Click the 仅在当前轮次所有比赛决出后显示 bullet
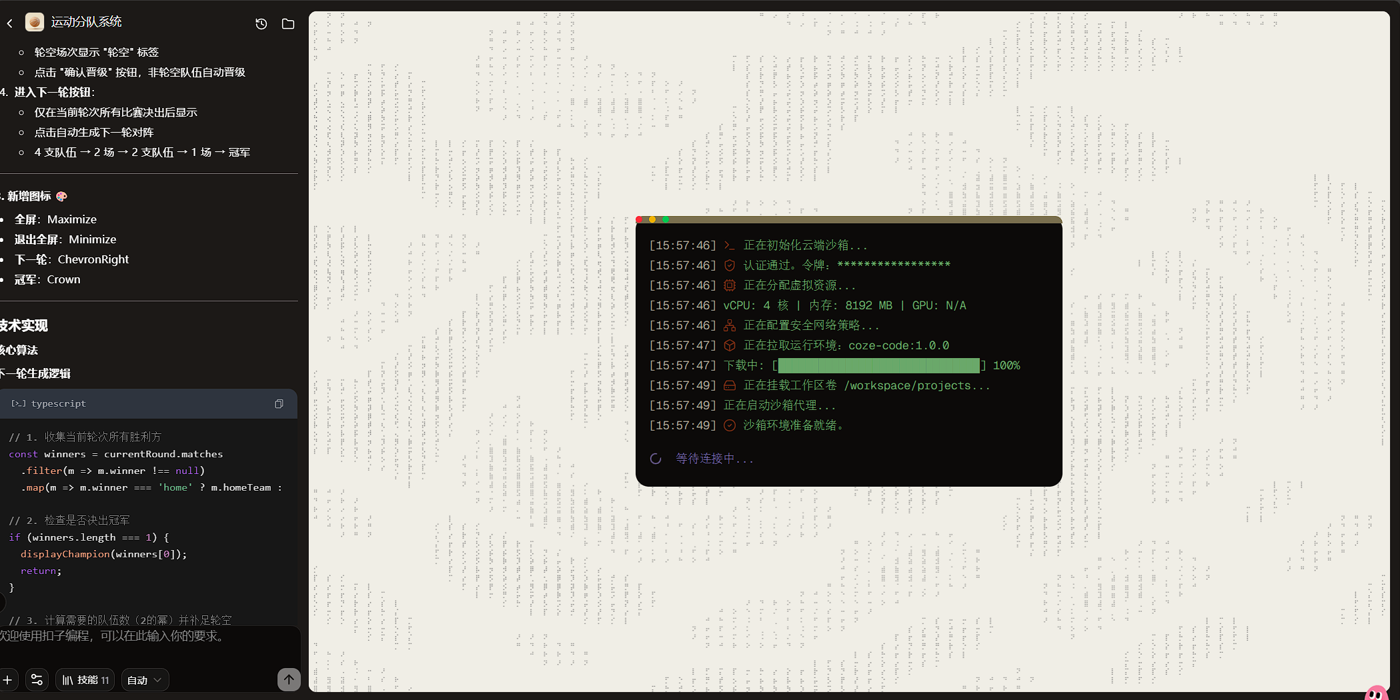The width and height of the screenshot is (1400, 700). click(116, 112)
